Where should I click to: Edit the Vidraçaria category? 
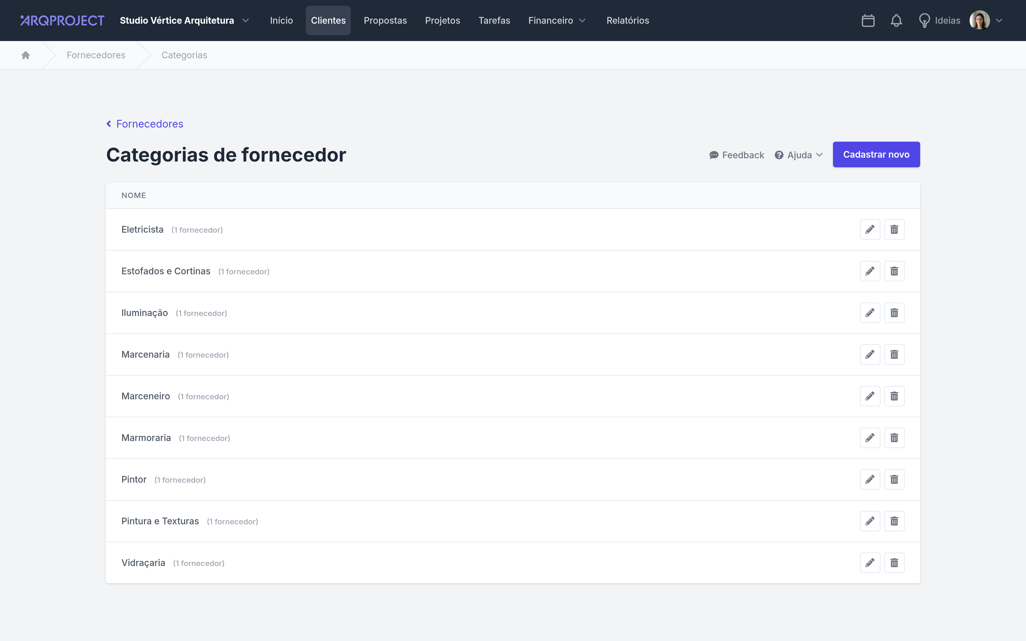coord(870,562)
